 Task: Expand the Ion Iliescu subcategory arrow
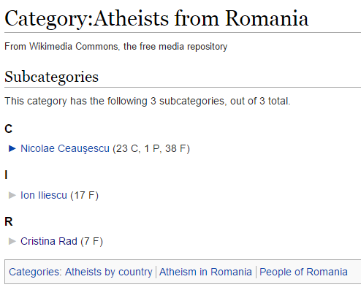(12, 195)
